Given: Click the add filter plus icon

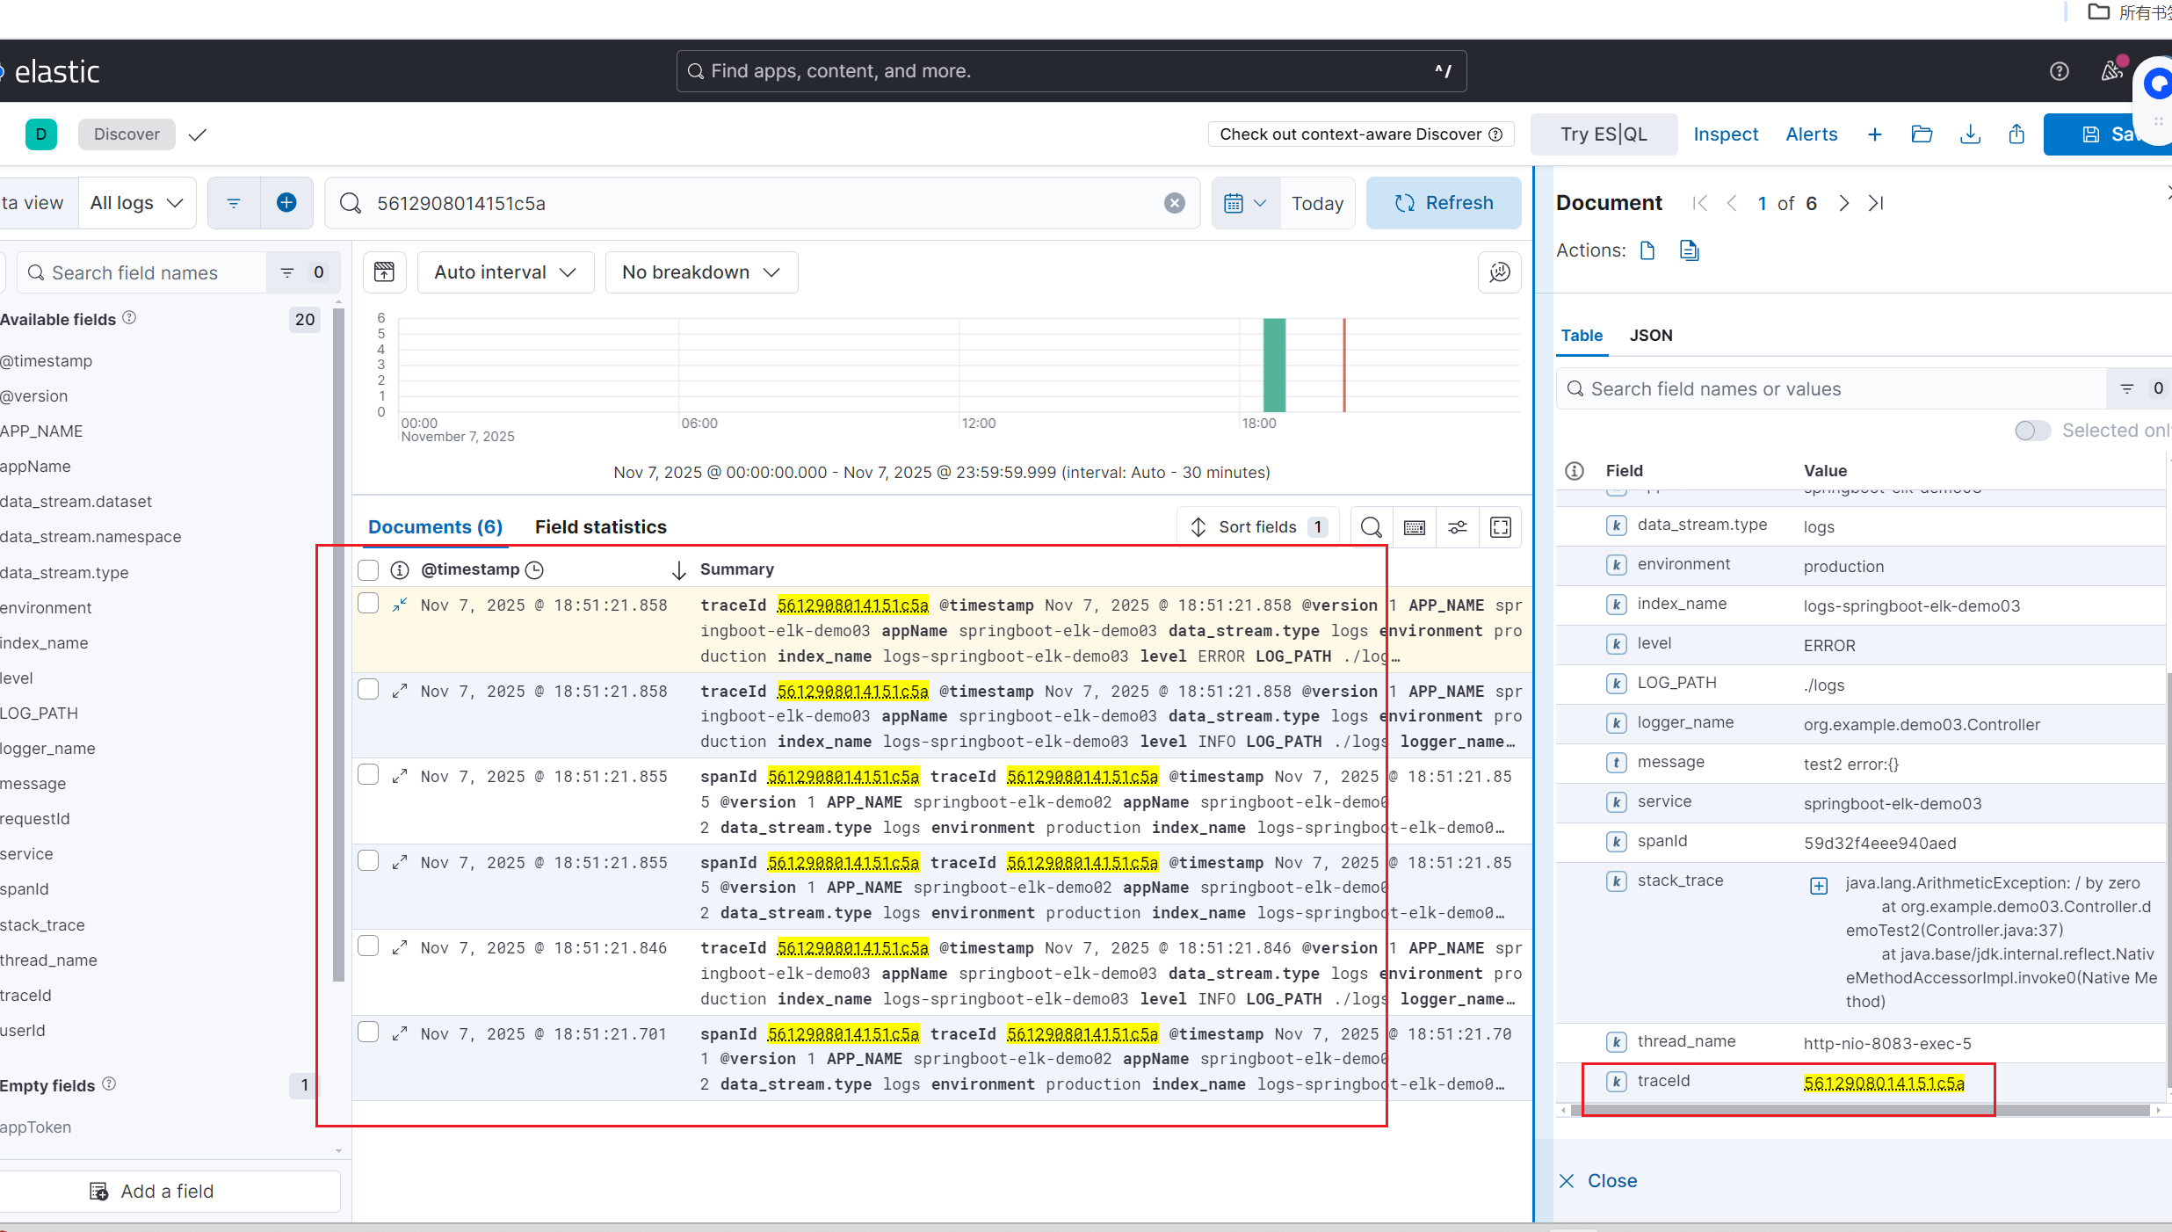Looking at the screenshot, I should (x=286, y=203).
